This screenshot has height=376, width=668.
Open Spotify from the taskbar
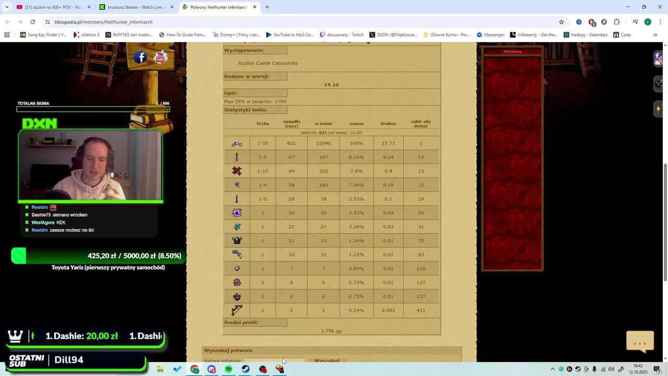click(x=229, y=369)
